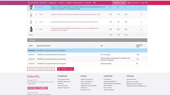Image resolution: width=170 pixels, height=95 pixels.
Task: Click the logout arrow icon beside Выйти
Action: click(147, 3)
